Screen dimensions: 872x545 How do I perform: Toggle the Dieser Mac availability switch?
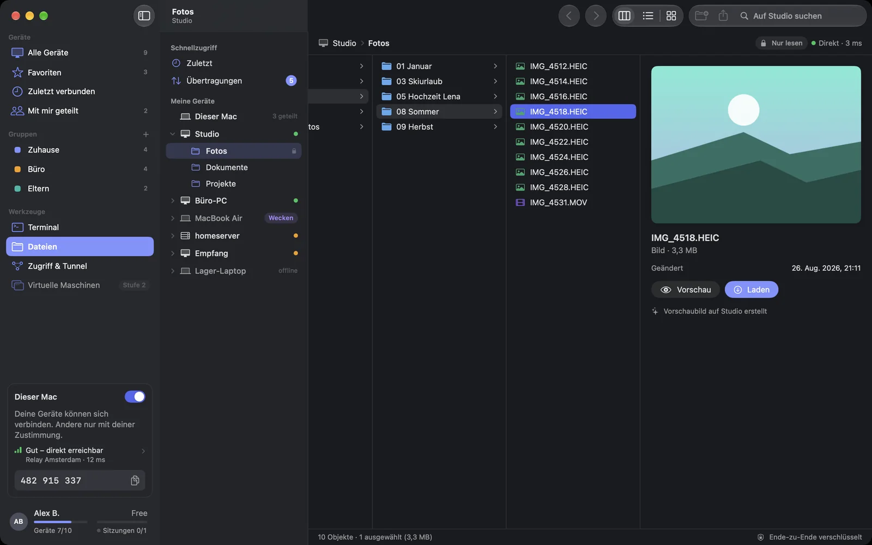coord(135,397)
